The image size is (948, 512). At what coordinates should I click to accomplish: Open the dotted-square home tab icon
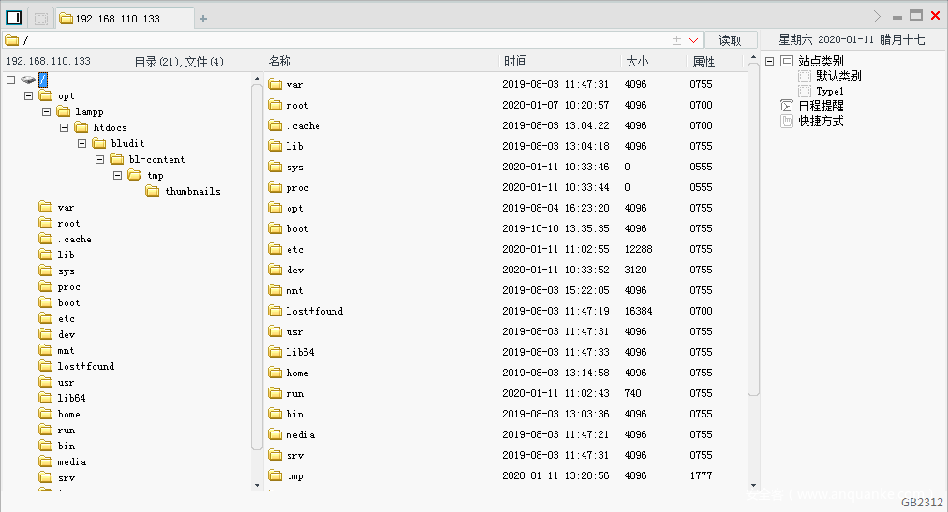coord(40,18)
